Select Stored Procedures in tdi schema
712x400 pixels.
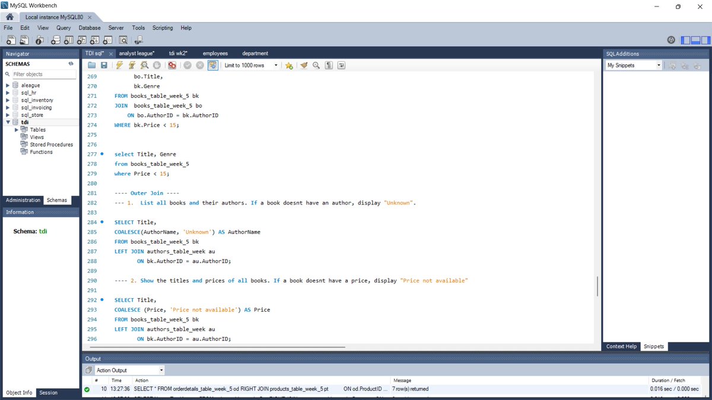coord(51,145)
